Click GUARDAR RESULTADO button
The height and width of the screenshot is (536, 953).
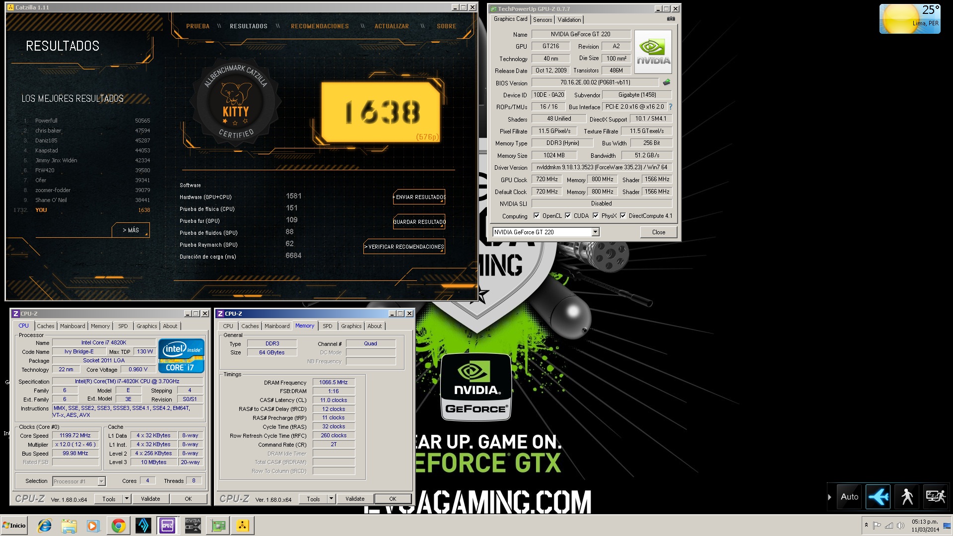point(419,222)
